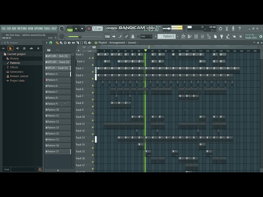Click the tempo tapper icon

coord(228,37)
